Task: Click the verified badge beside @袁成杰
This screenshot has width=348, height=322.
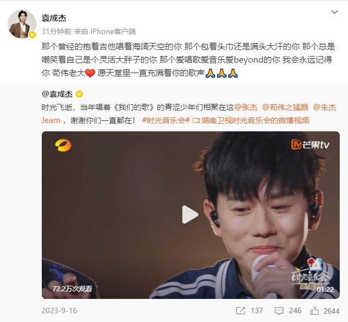Action: (x=79, y=95)
